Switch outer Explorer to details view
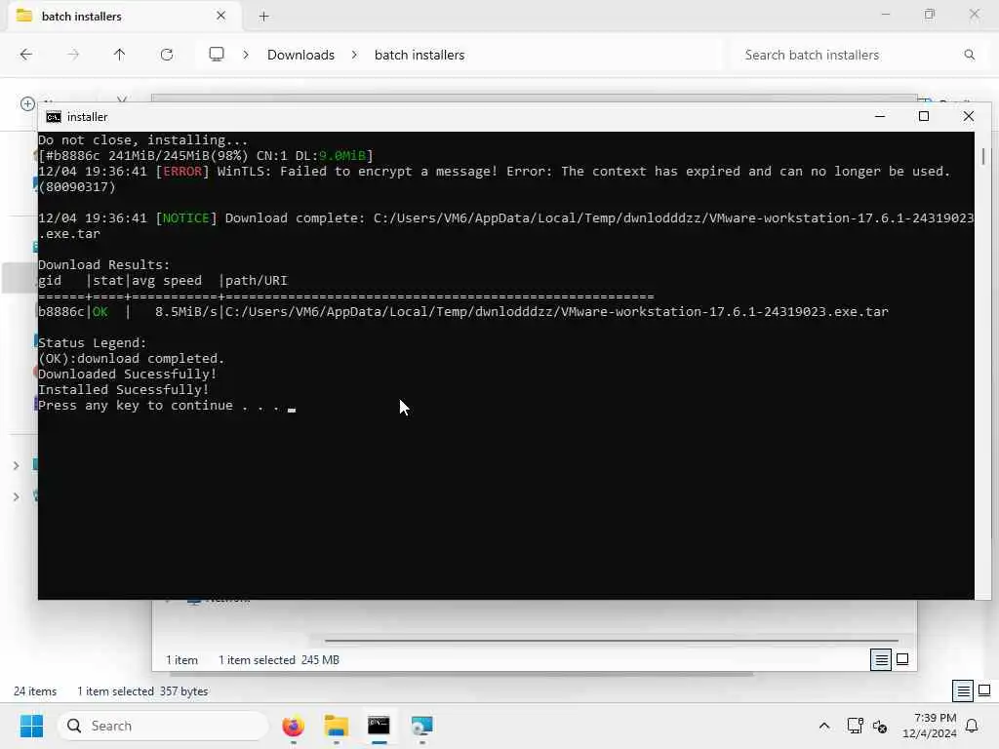This screenshot has width=999, height=749. tap(962, 691)
